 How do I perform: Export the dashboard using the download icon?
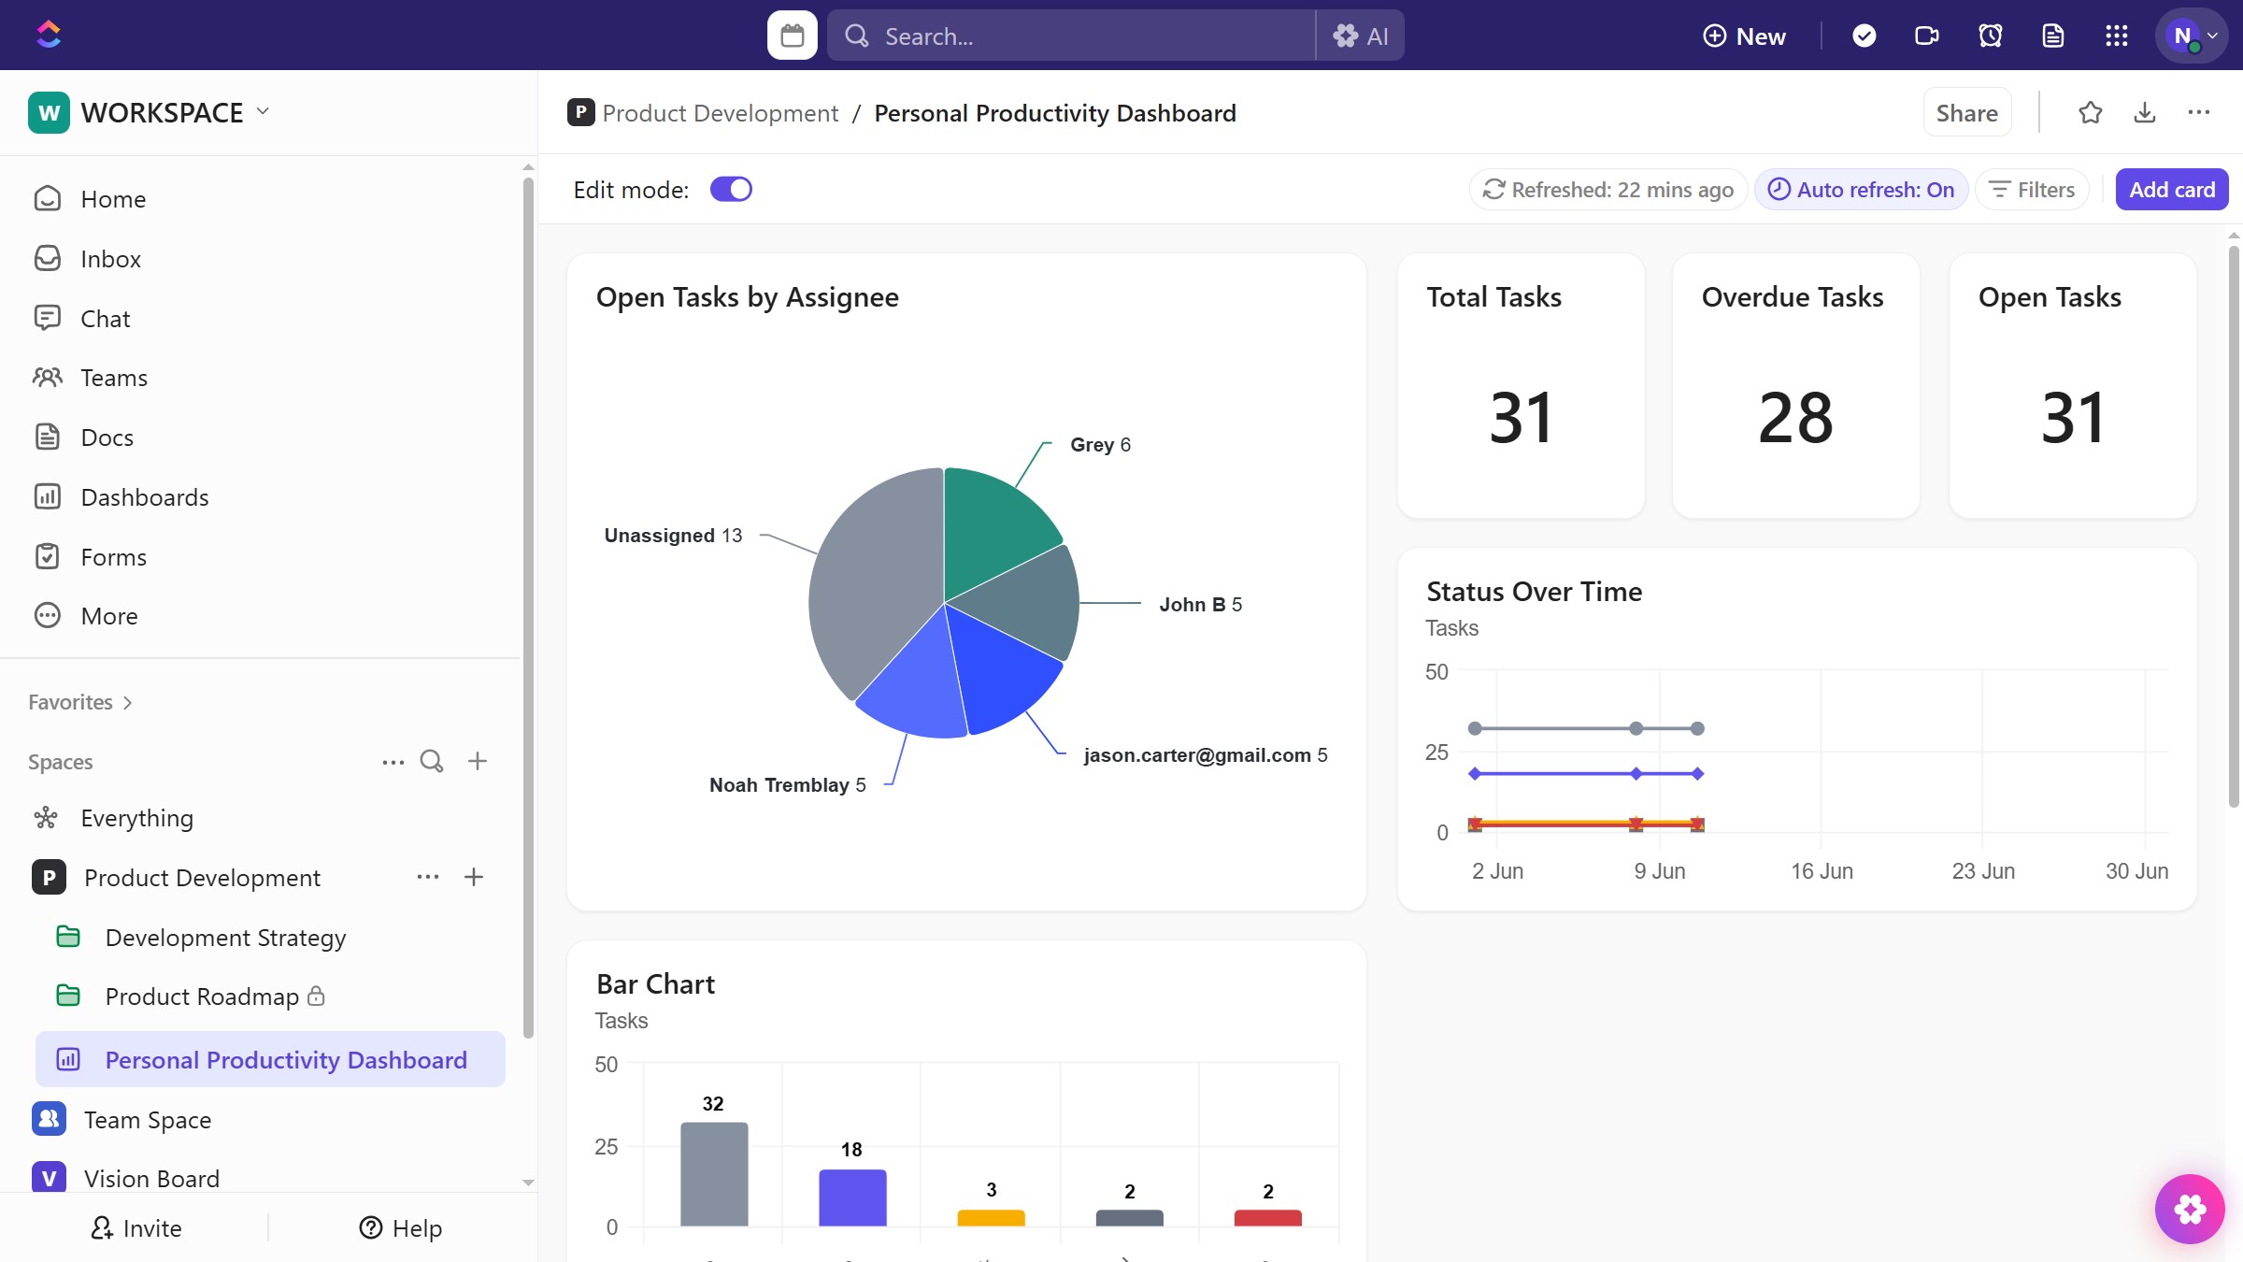2145,112
